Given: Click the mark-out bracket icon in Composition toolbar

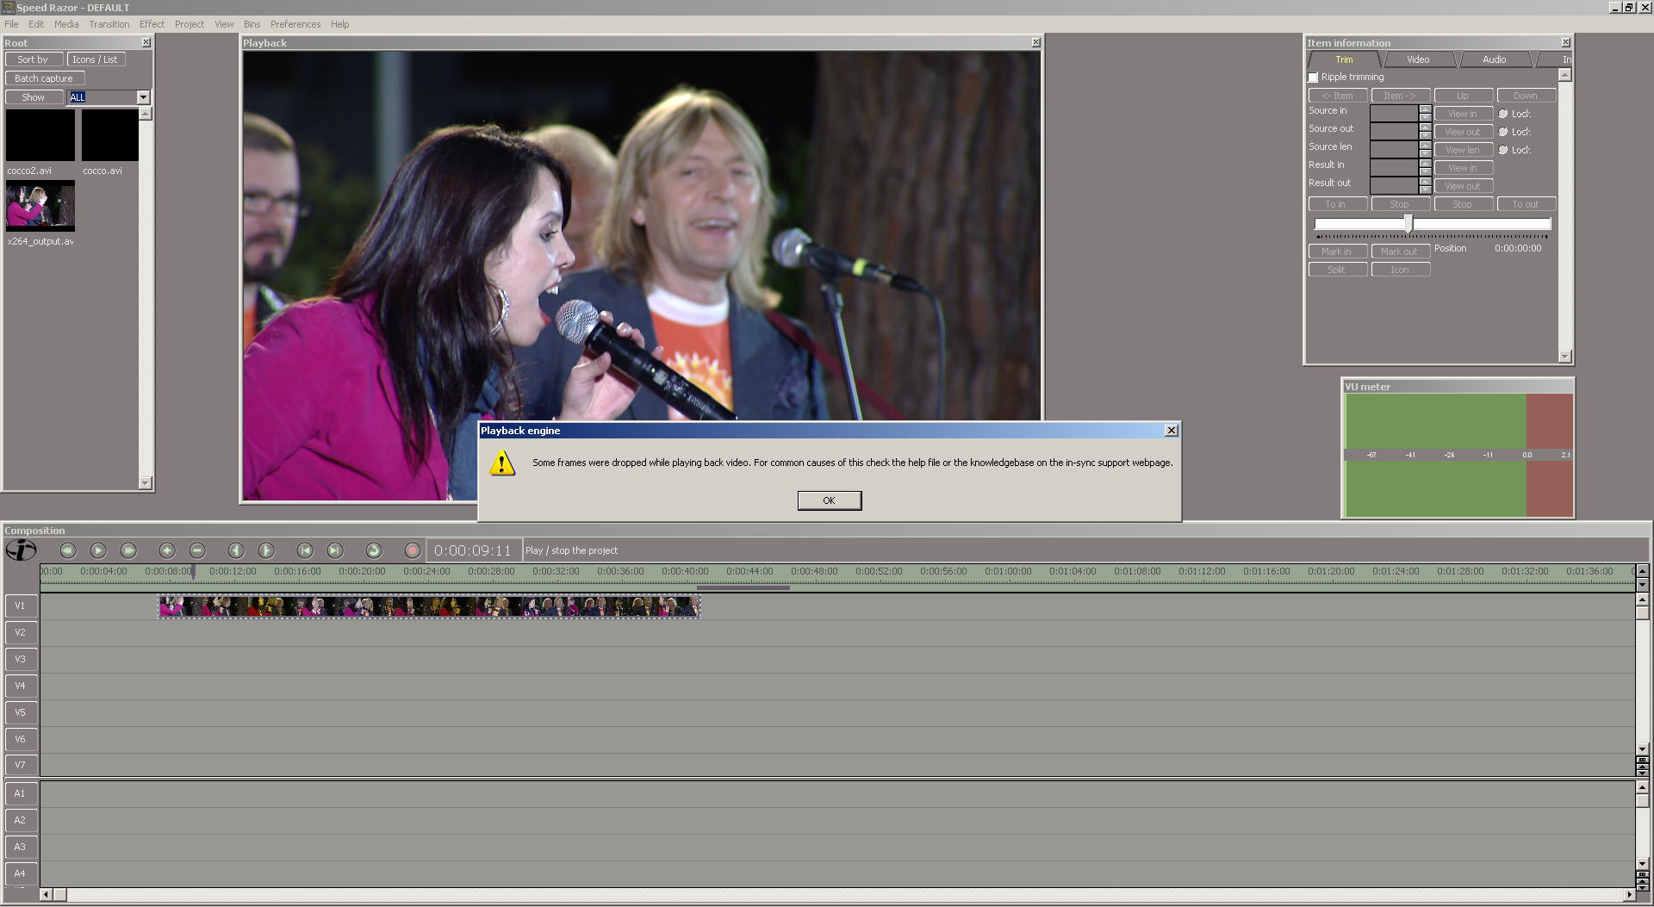Looking at the screenshot, I should click(266, 550).
